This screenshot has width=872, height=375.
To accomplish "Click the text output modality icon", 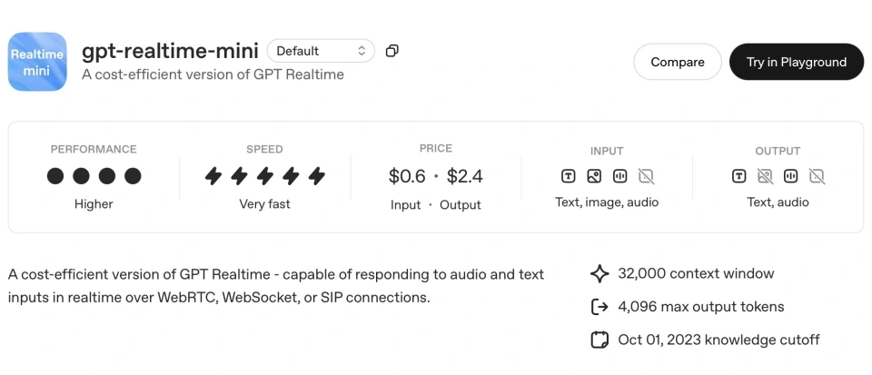I will tap(739, 176).
